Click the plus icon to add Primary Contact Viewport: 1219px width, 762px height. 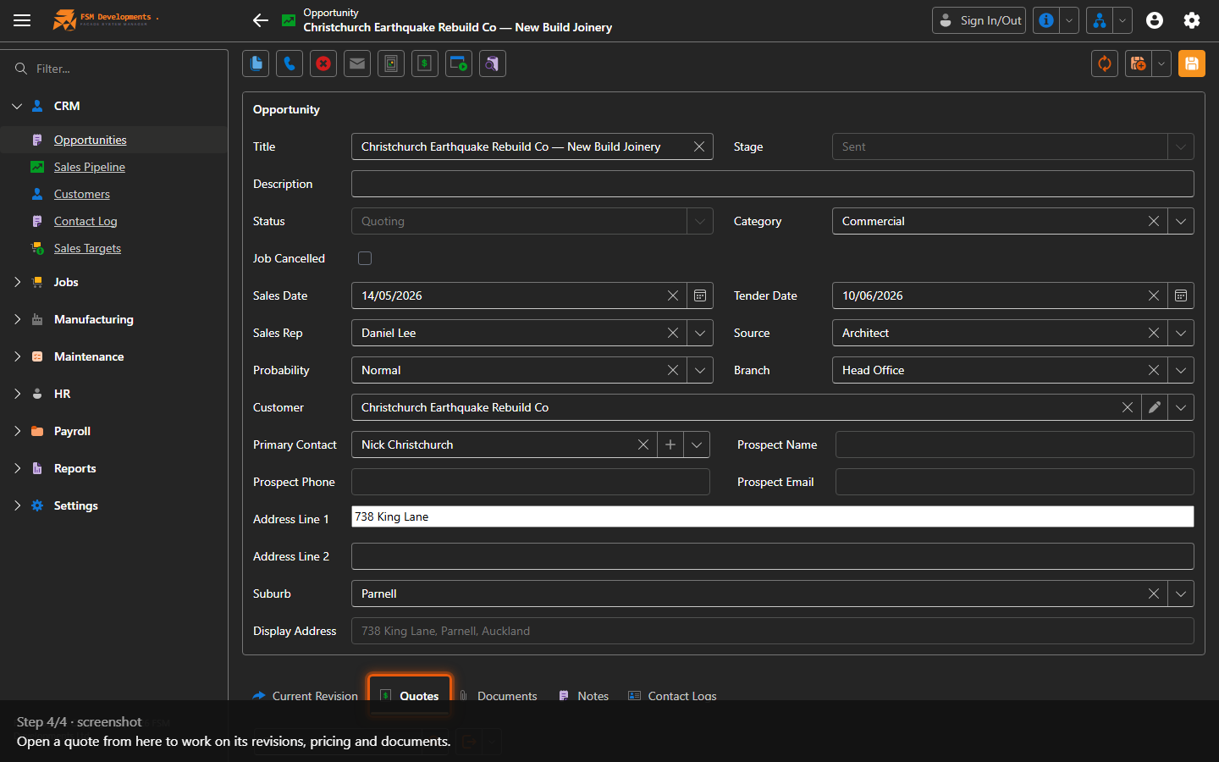click(x=670, y=444)
